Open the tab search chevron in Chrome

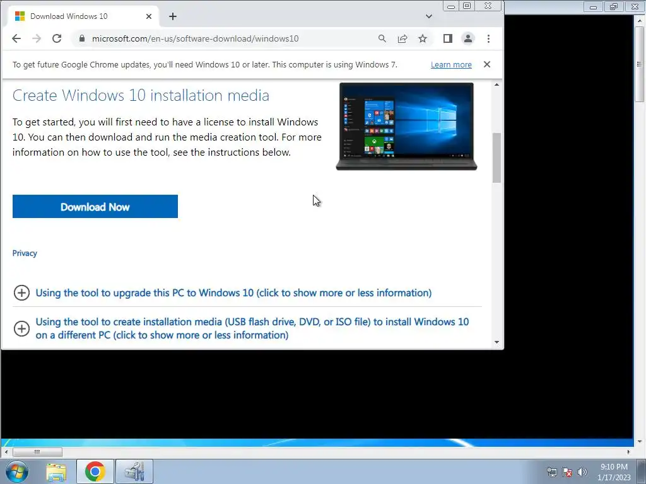(x=429, y=16)
